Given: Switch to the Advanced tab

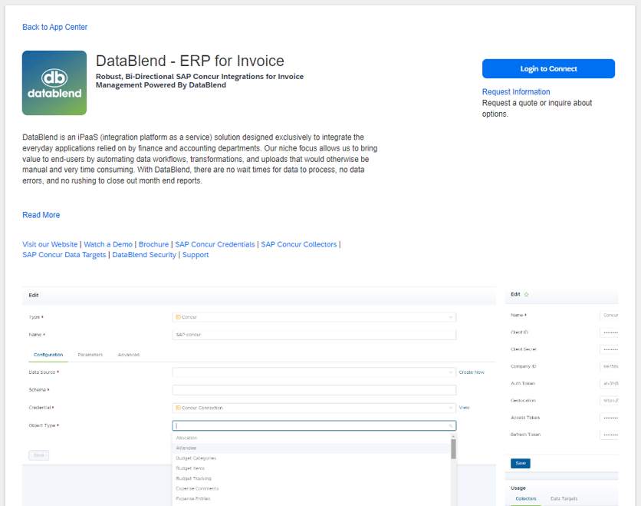Looking at the screenshot, I should pyautogui.click(x=128, y=355).
